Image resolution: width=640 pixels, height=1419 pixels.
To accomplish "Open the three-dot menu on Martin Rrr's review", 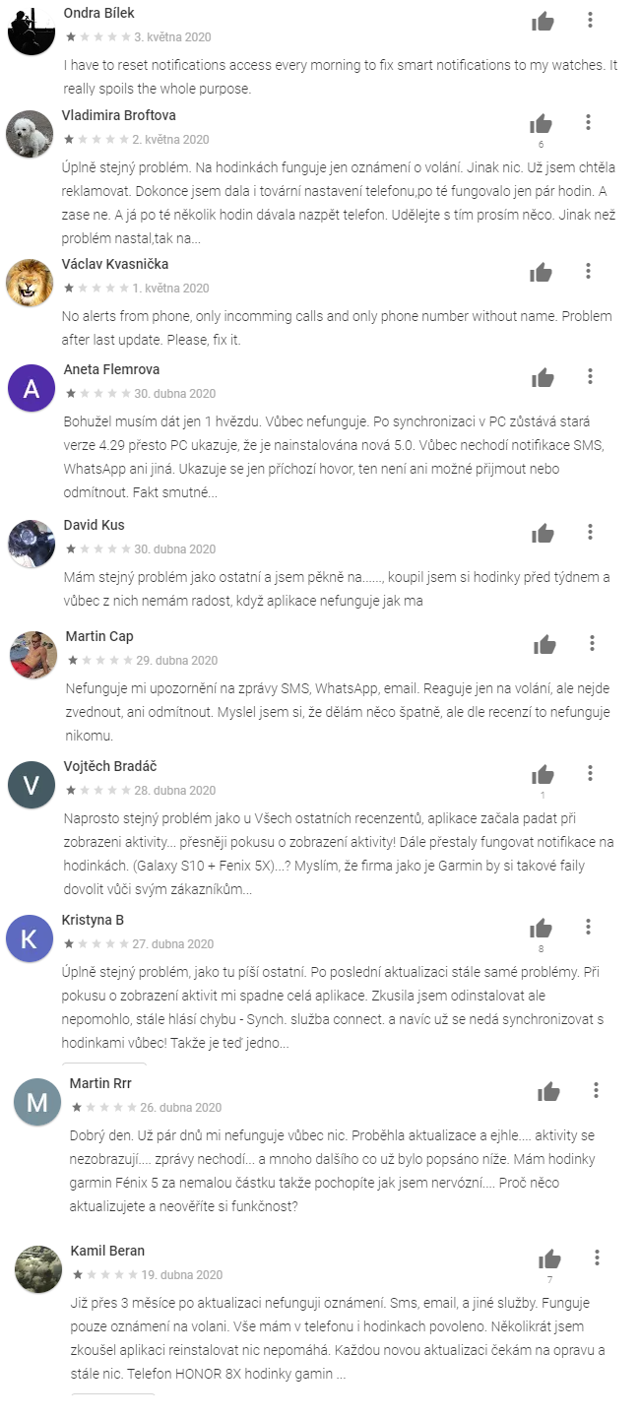I will (x=596, y=1090).
